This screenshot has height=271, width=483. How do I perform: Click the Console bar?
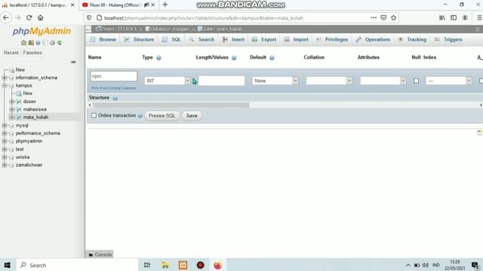tap(100, 254)
